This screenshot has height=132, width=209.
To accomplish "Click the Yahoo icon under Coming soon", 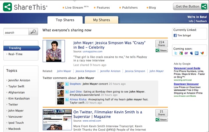I will [186, 53].
